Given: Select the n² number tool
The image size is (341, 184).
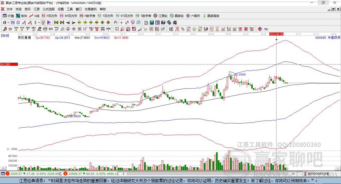Looking at the screenshot, I should (57, 29).
